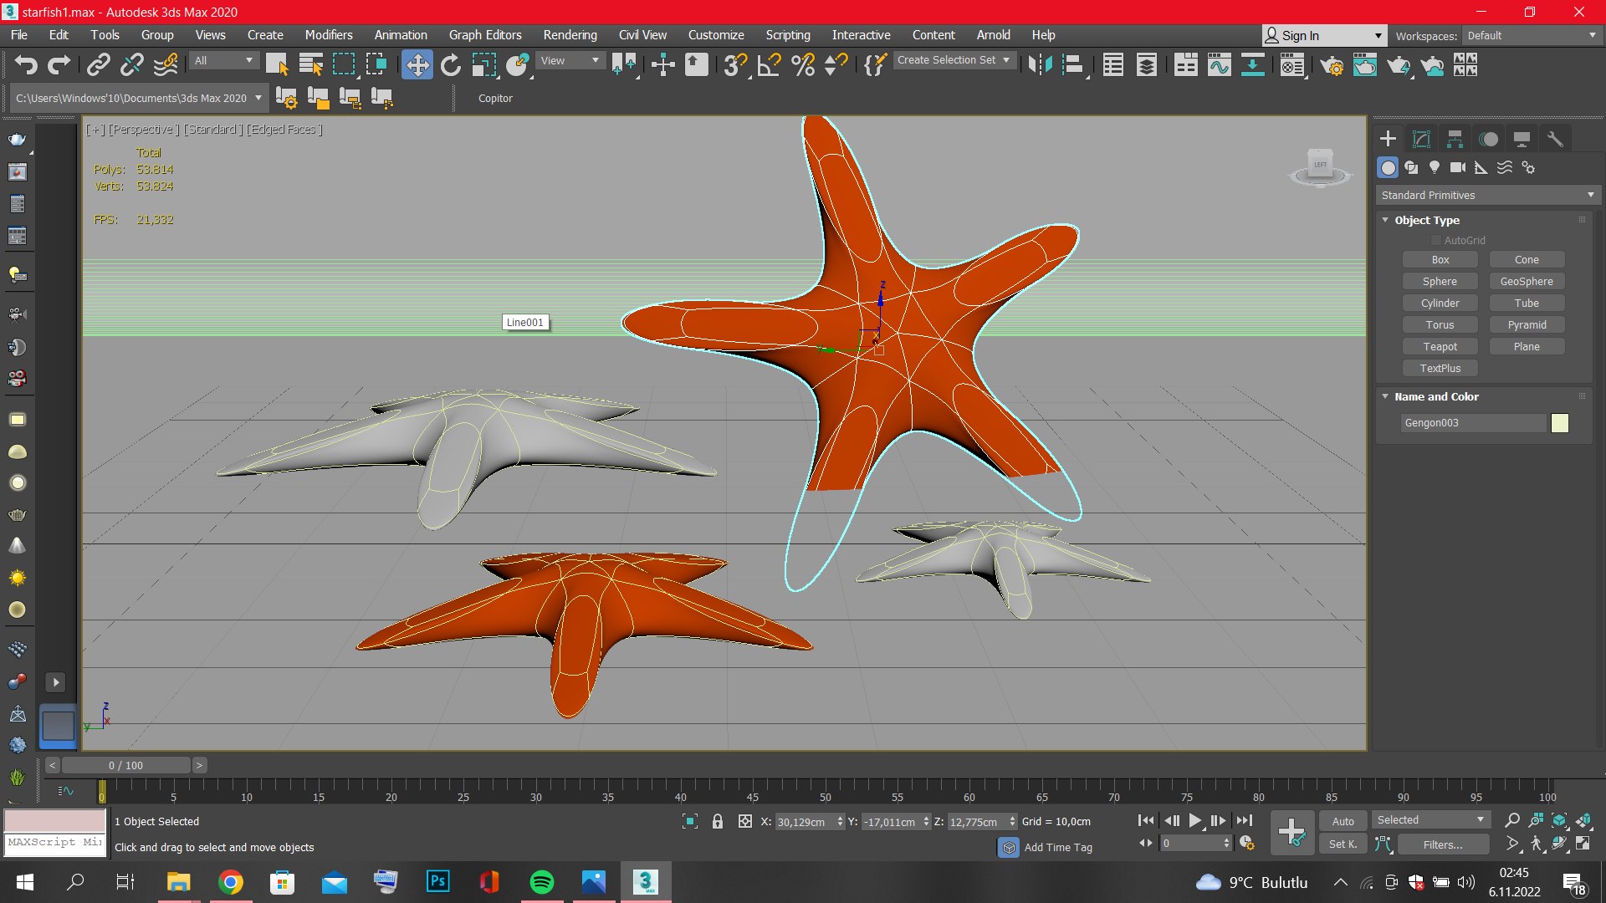Viewport: 1606px width, 903px height.
Task: Click the Maximize Viewport Toggle icon
Action: coord(1583,844)
